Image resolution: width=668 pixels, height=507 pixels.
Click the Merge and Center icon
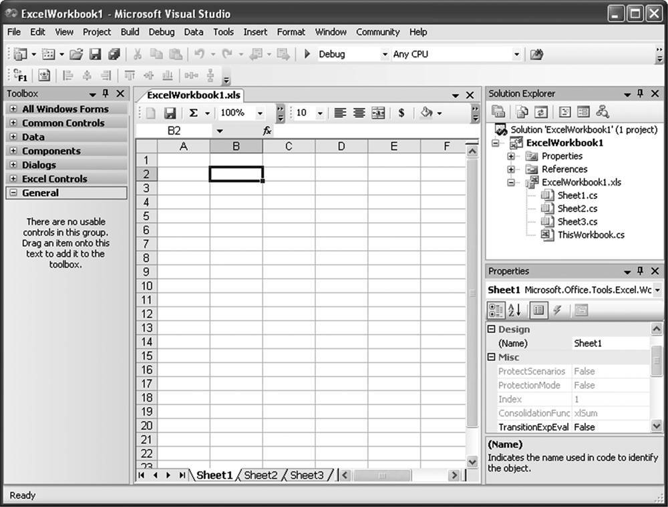pos(378,113)
